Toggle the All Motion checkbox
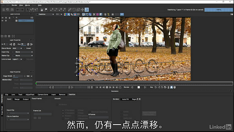 57,104
